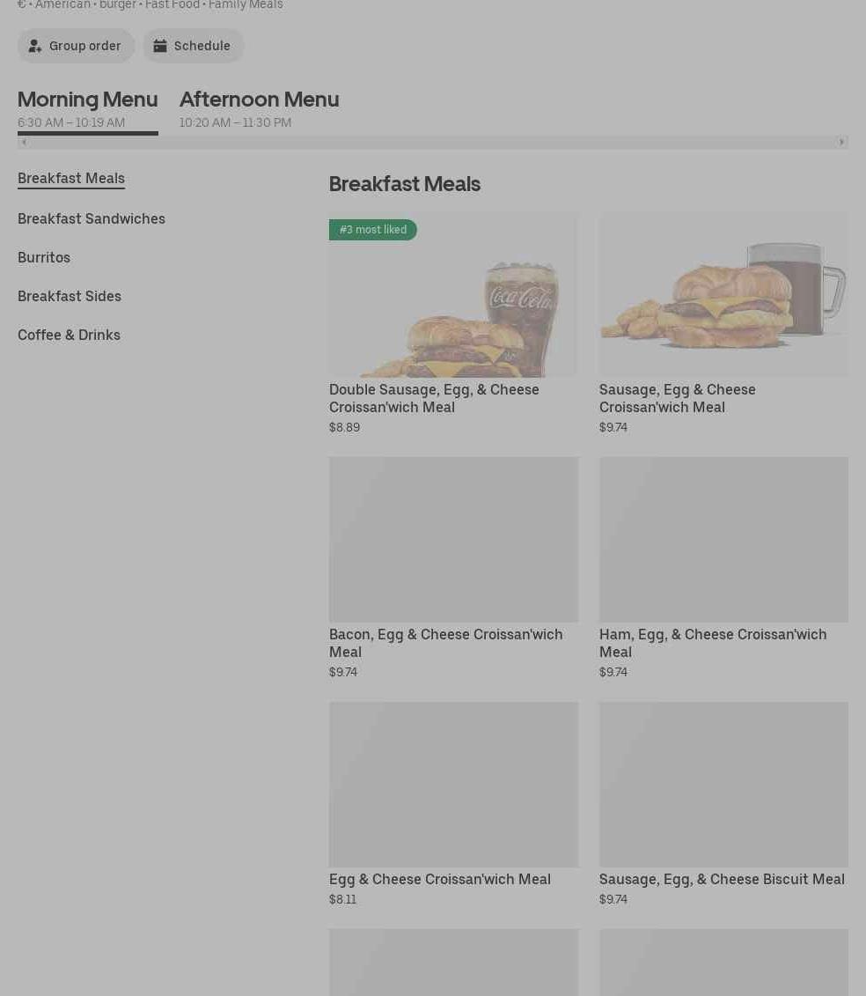
Task: Open the Coffee & Drinks category
Action: (69, 335)
